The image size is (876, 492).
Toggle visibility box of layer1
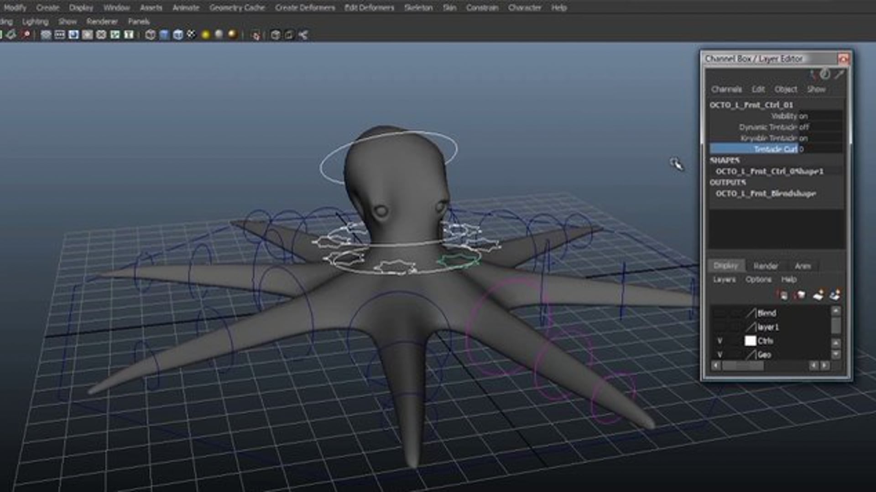click(720, 327)
